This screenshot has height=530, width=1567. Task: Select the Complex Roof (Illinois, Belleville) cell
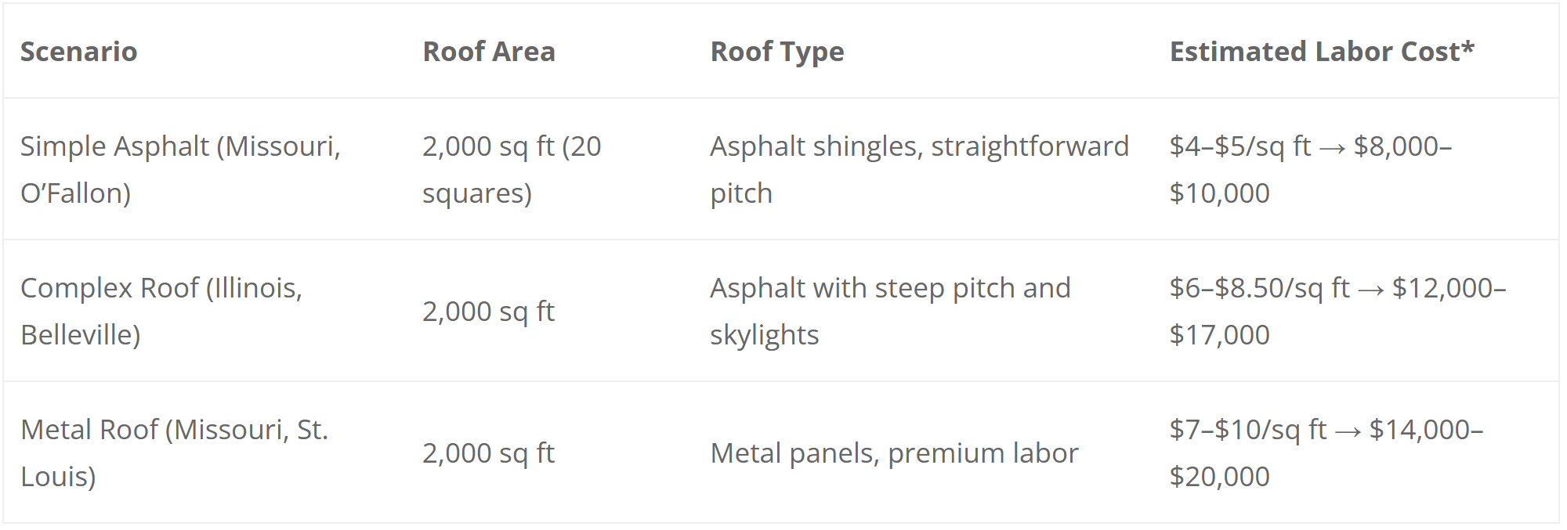coord(161,311)
